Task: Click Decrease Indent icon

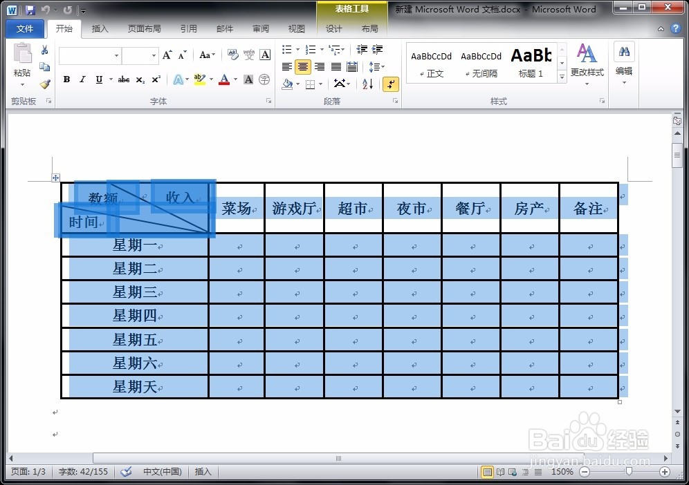Action: coord(362,49)
